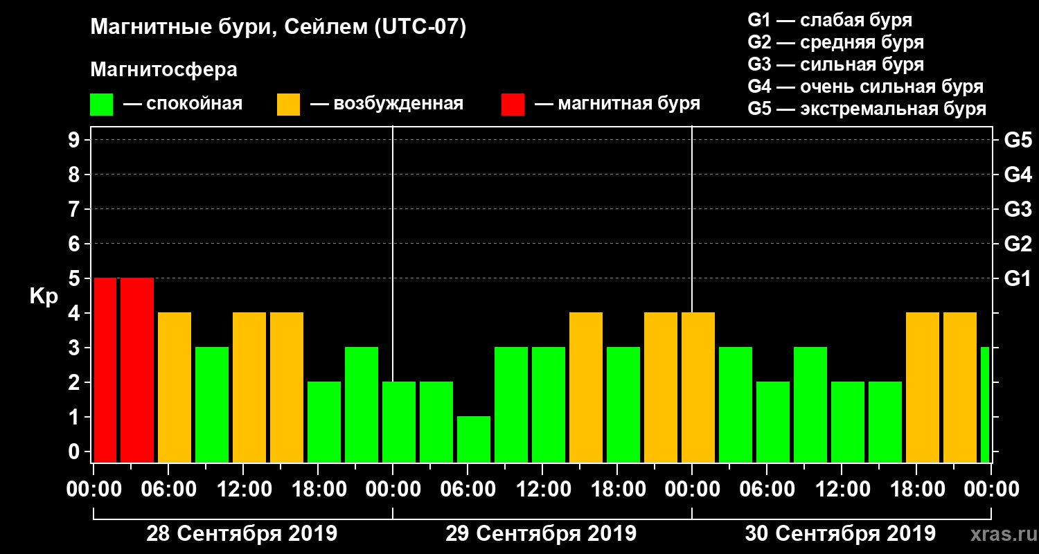Click the green bar at 18:00 on 29 September
This screenshot has height=554, width=1039.
click(623, 404)
